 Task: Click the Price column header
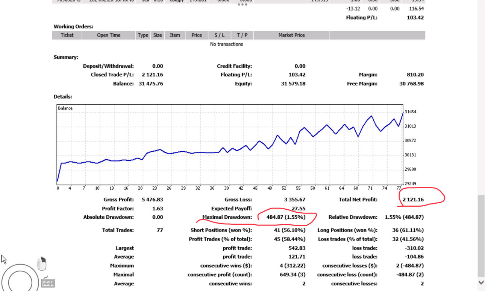click(x=197, y=35)
